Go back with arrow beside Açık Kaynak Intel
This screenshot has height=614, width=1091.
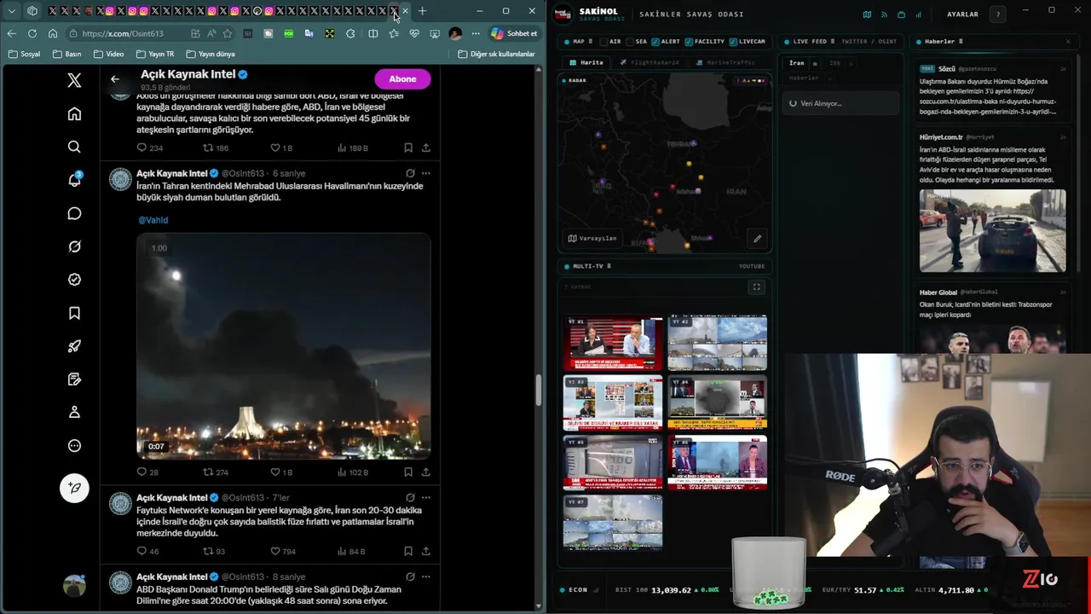coord(115,79)
